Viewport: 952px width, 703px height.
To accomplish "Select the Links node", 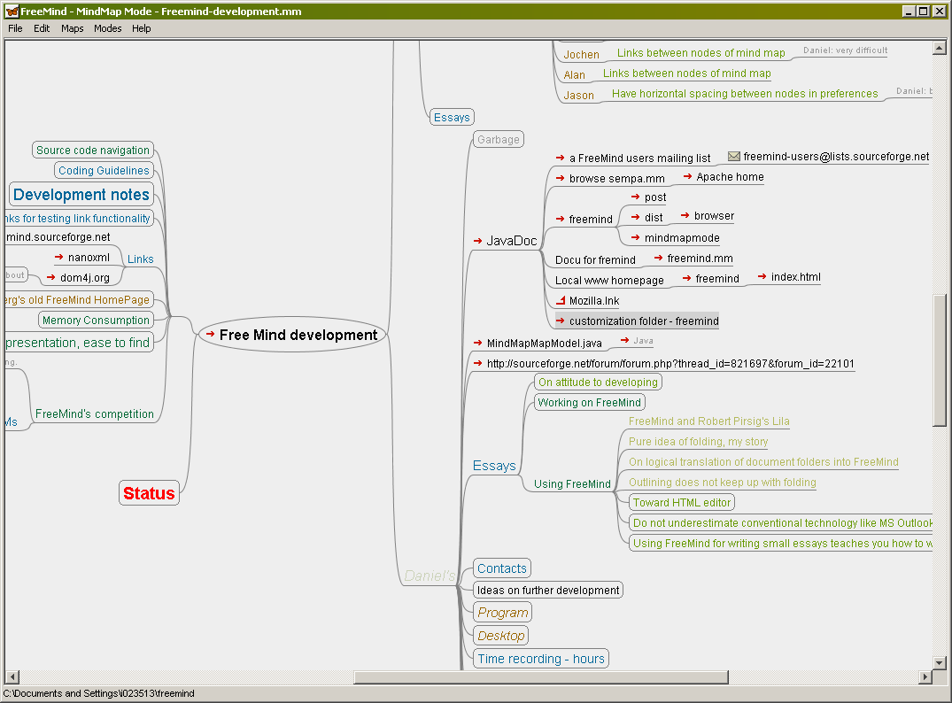I will click(140, 259).
